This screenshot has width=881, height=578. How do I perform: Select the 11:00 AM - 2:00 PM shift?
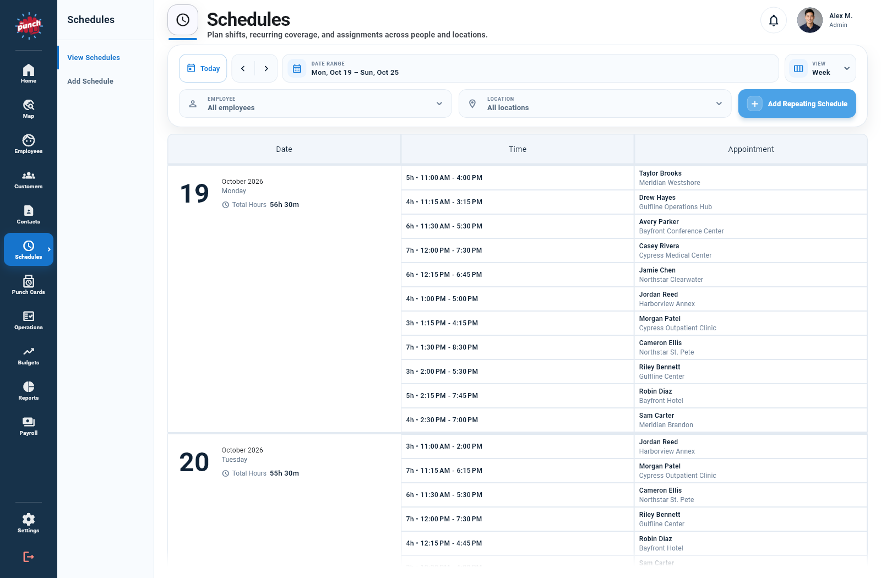pos(518,446)
